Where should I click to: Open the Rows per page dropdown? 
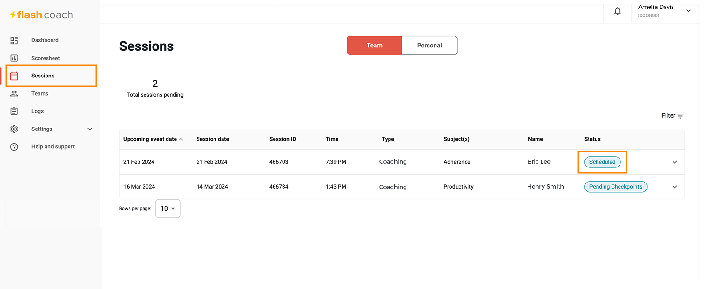click(168, 209)
